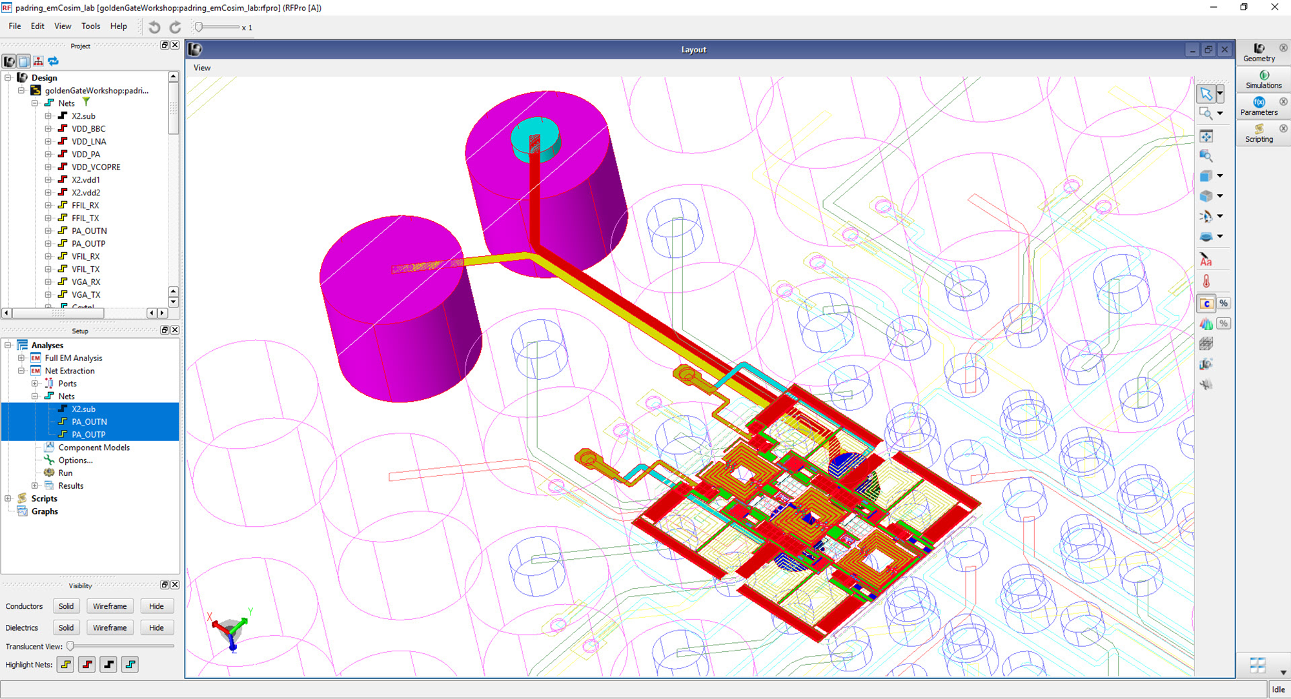Expand Full EM Analysis in Setup panel
Screen dimensions: 1291x699
click(x=21, y=358)
